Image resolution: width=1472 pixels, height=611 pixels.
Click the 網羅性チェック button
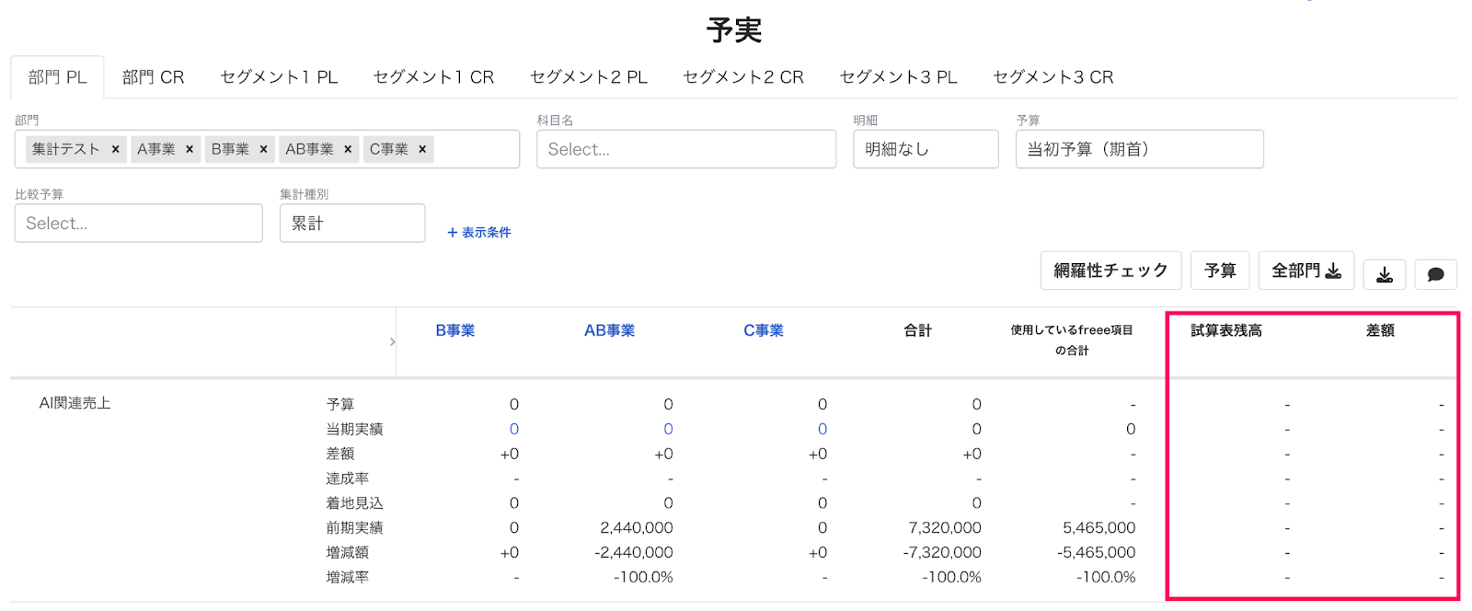coord(1110,271)
